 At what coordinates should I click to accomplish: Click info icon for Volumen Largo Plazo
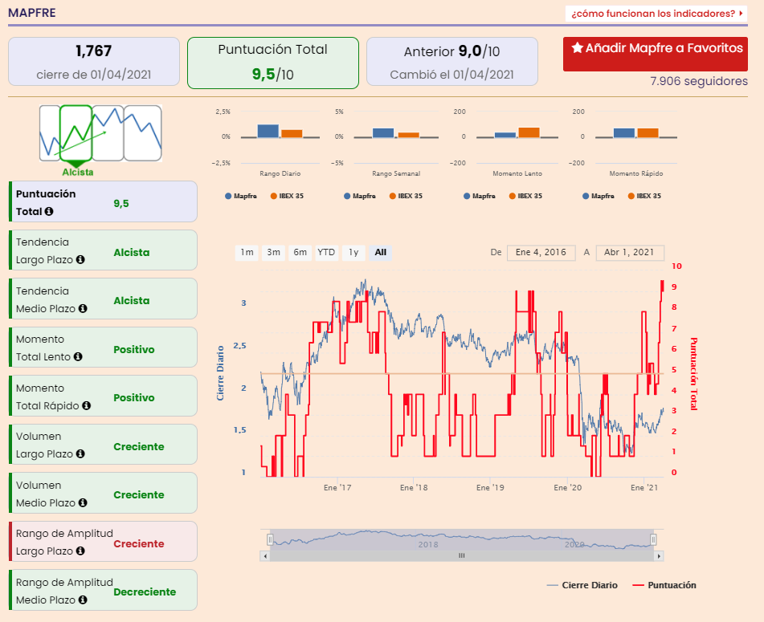point(80,453)
